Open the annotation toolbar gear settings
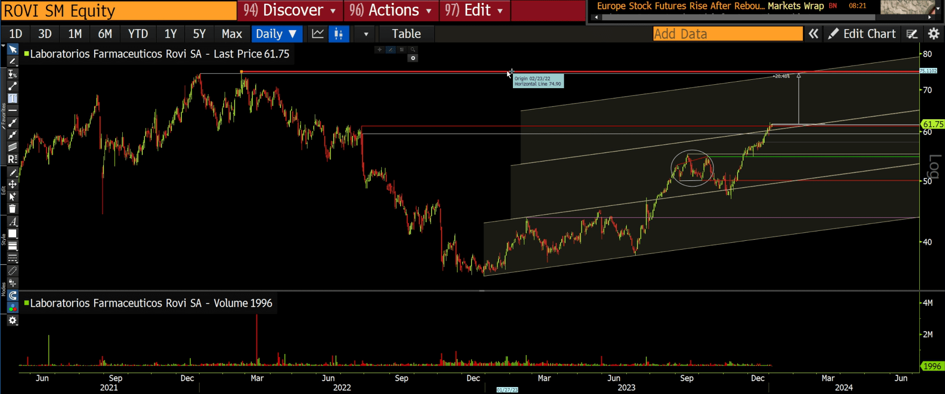The height and width of the screenshot is (394, 945). [13, 321]
